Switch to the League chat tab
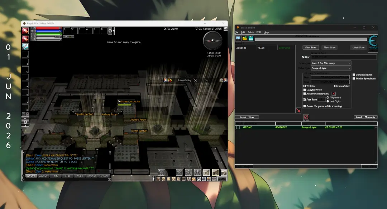387x209 pixels. coord(80,176)
